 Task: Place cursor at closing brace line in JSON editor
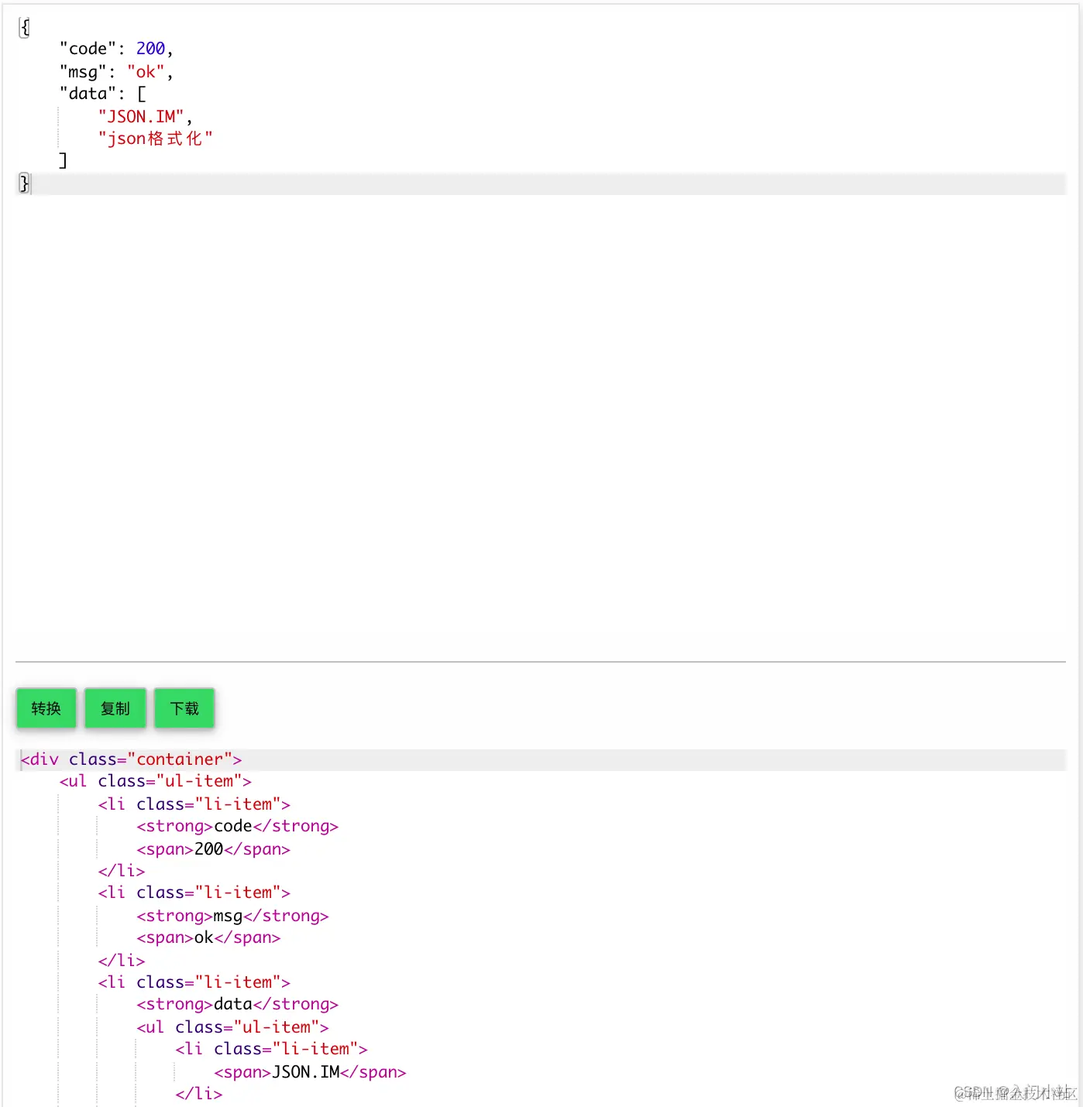point(541,183)
